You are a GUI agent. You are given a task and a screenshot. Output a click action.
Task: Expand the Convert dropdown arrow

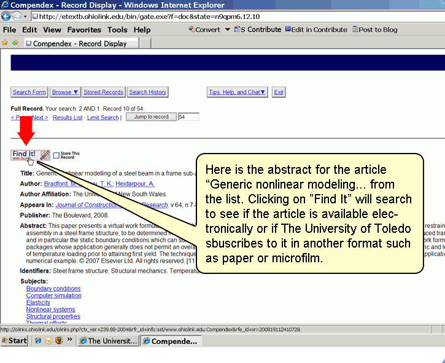click(x=227, y=29)
